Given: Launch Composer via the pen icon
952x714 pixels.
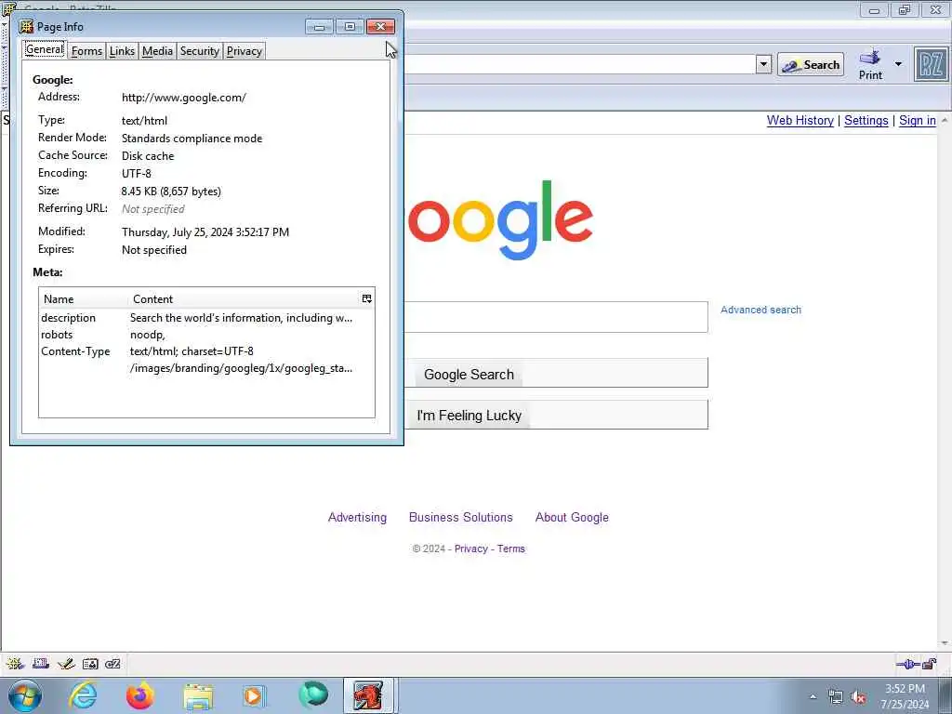Looking at the screenshot, I should (x=66, y=664).
